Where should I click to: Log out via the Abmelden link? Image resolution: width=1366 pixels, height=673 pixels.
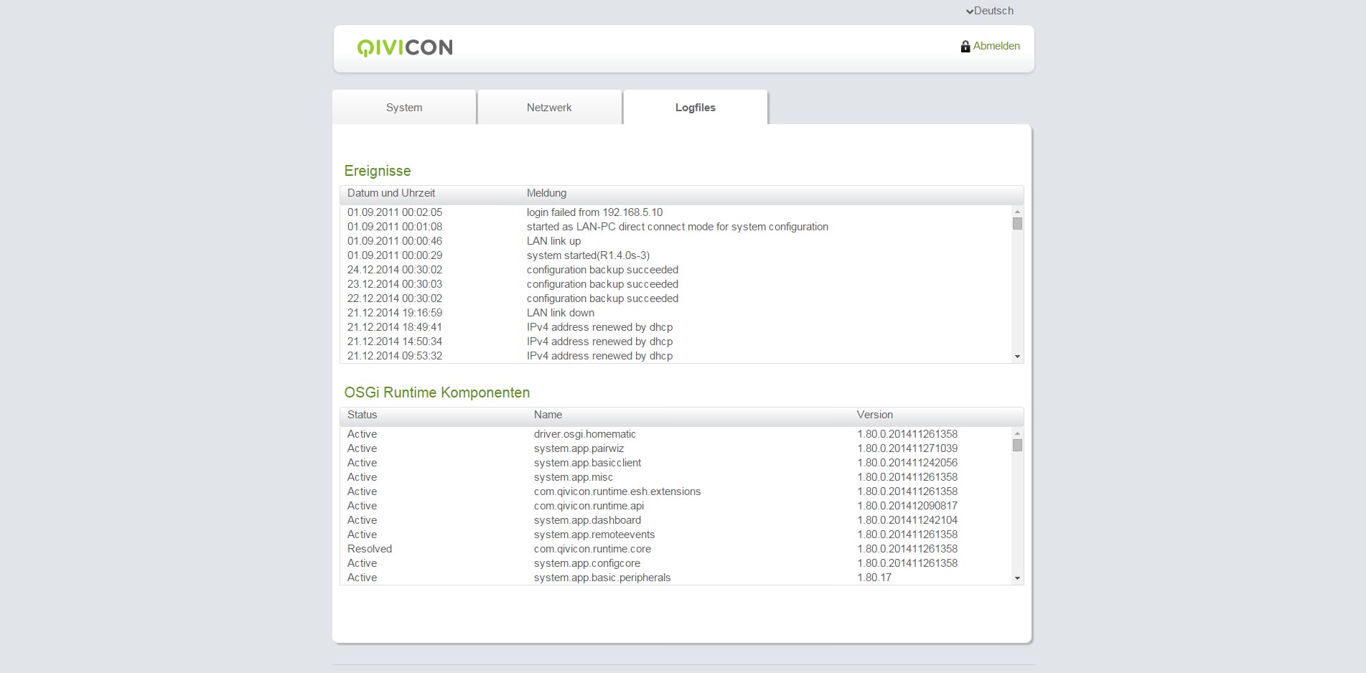(996, 46)
